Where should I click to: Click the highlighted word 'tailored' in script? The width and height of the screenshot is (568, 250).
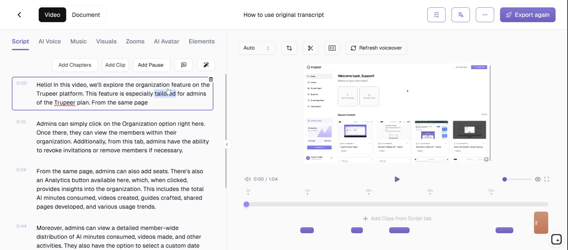click(x=165, y=94)
